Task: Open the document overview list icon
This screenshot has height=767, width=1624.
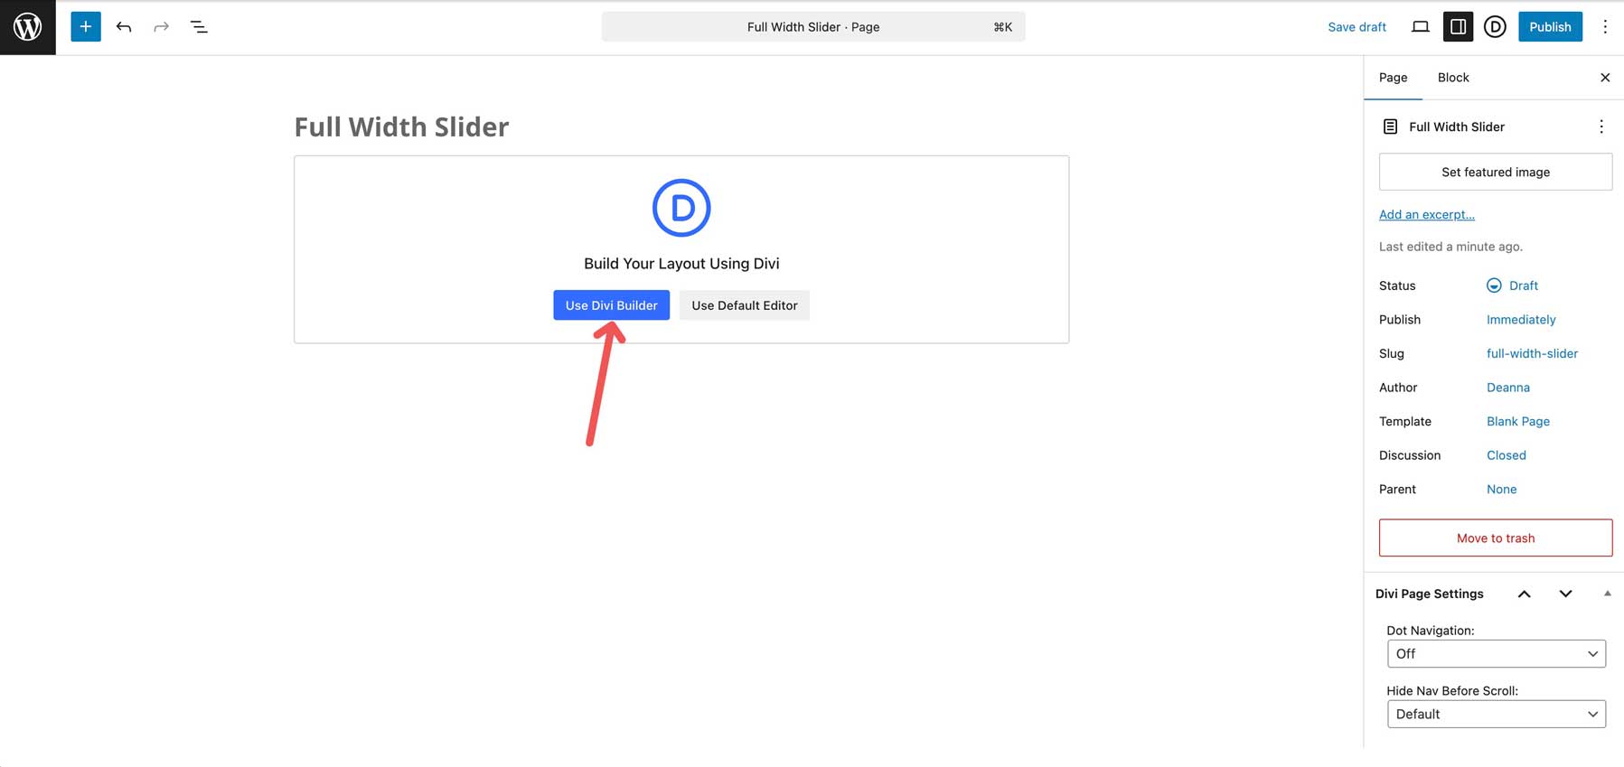Action: click(199, 27)
